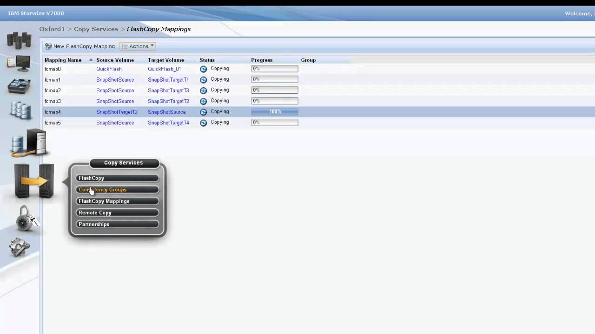
Task: Click the fcmap1 copying status icon
Action: [x=203, y=79]
